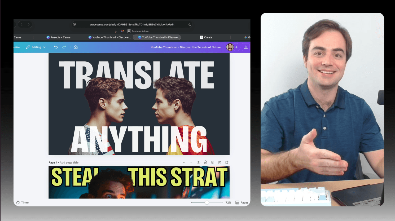Open the Editing mode dropdown
This screenshot has height=221, width=395.
[x=36, y=47]
